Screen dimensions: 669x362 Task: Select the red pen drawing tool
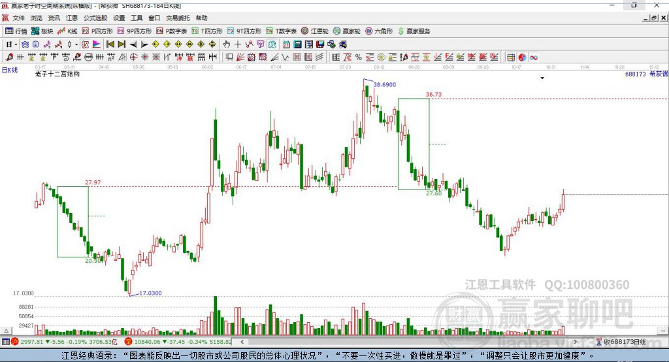coord(9,58)
